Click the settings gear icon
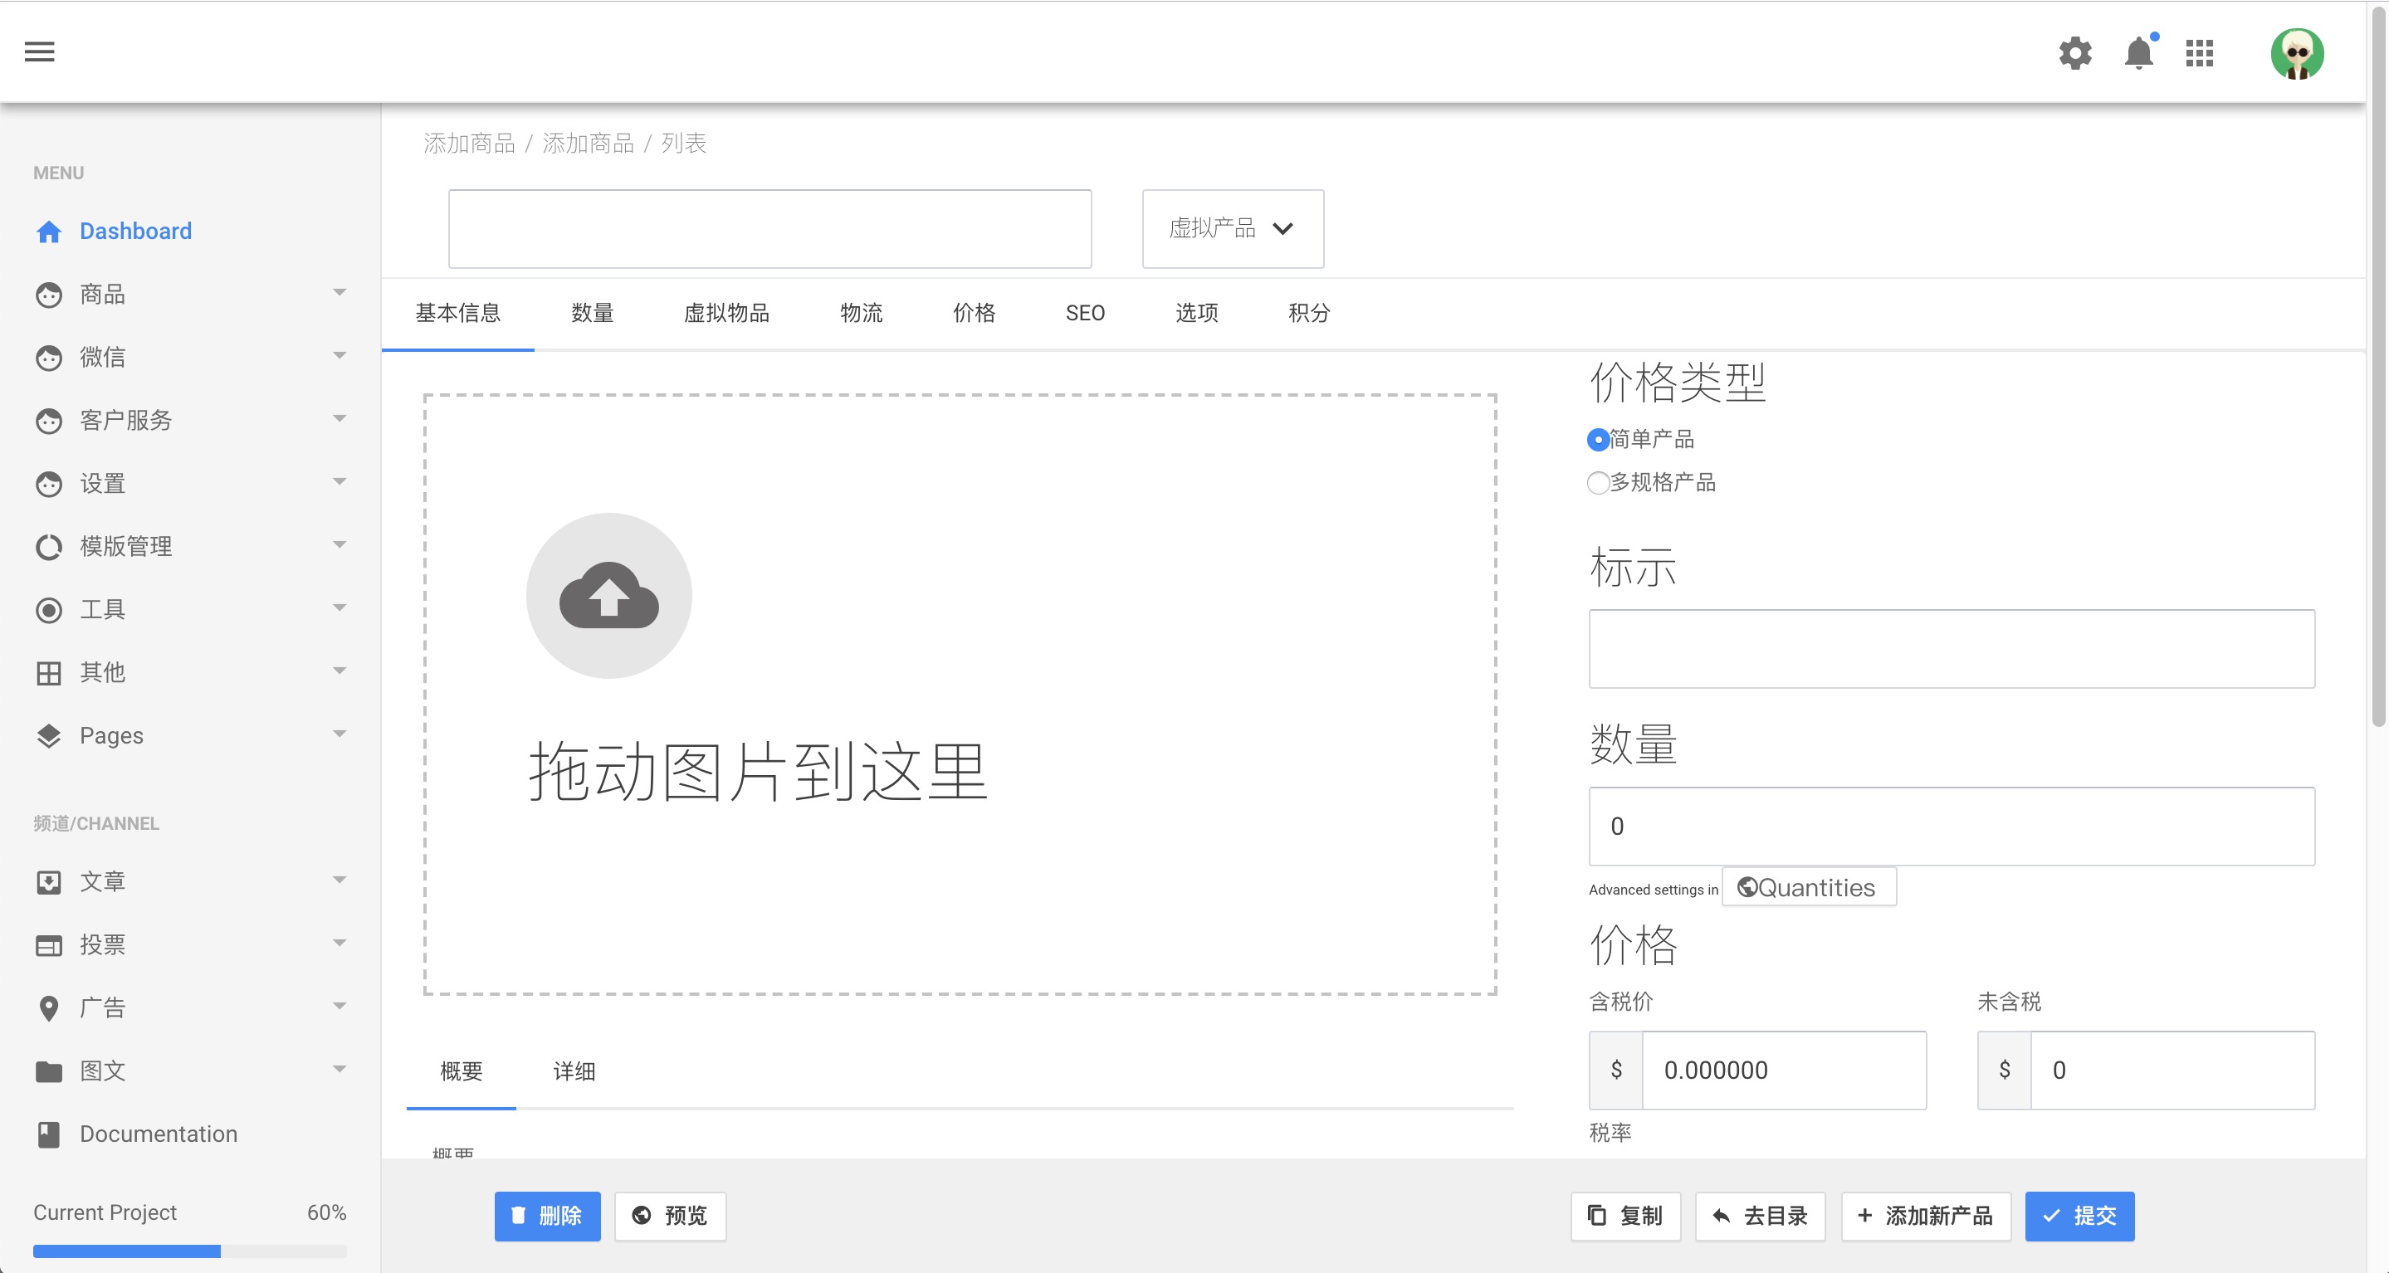 pos(2074,53)
